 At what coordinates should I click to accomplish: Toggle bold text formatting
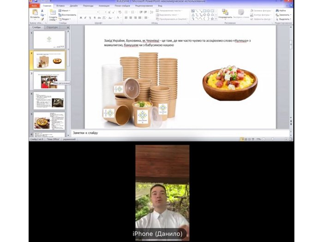pyautogui.click(x=81, y=18)
